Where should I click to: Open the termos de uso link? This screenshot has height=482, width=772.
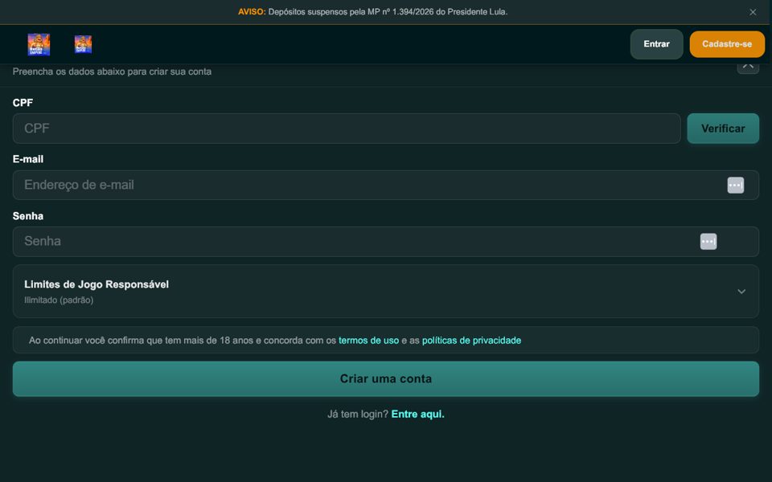point(368,341)
